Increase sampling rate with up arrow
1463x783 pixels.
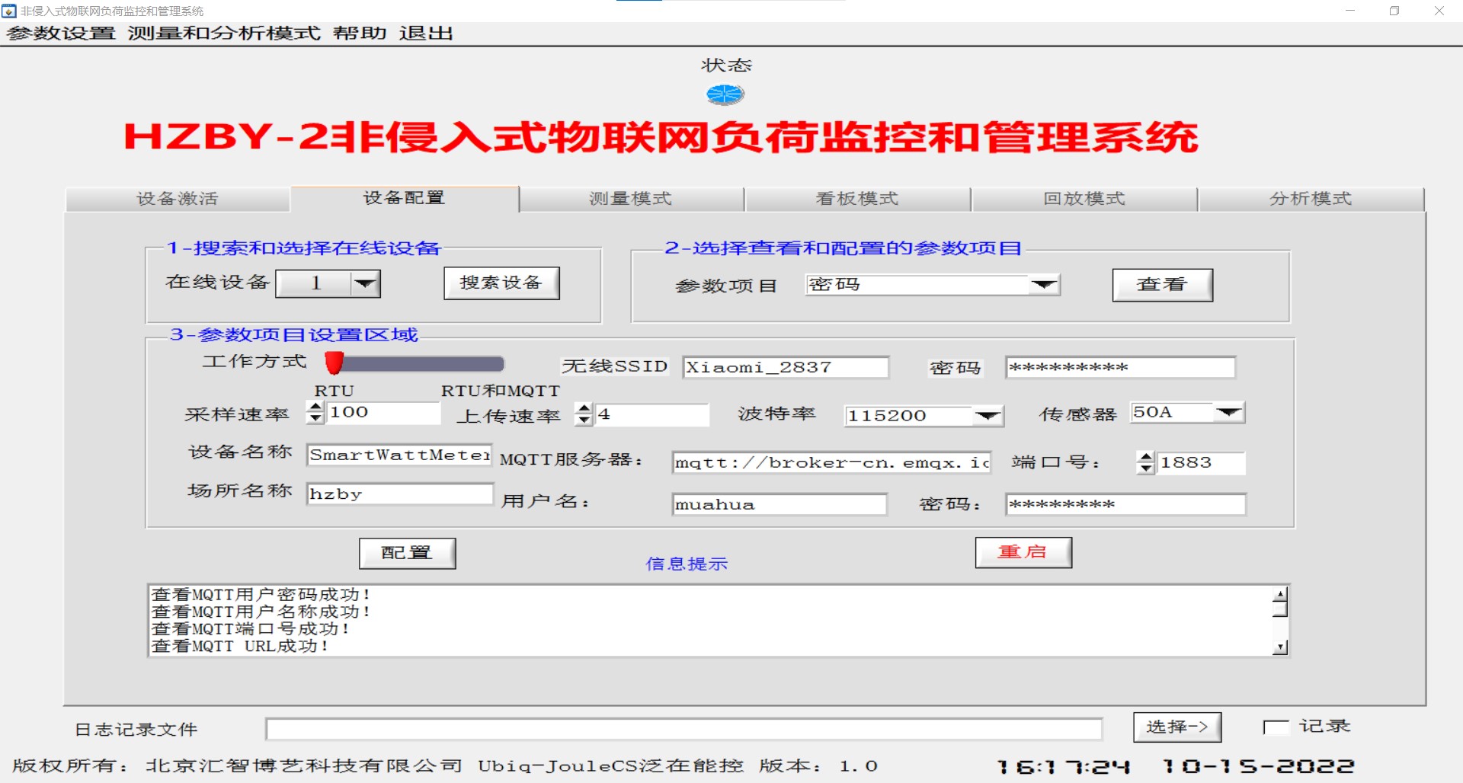(x=315, y=407)
